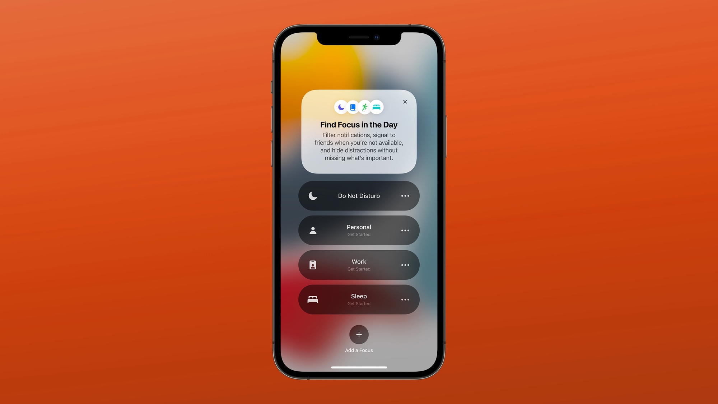This screenshot has height=404, width=718.
Task: Select Sleep focus menu entry
Action: (x=359, y=299)
